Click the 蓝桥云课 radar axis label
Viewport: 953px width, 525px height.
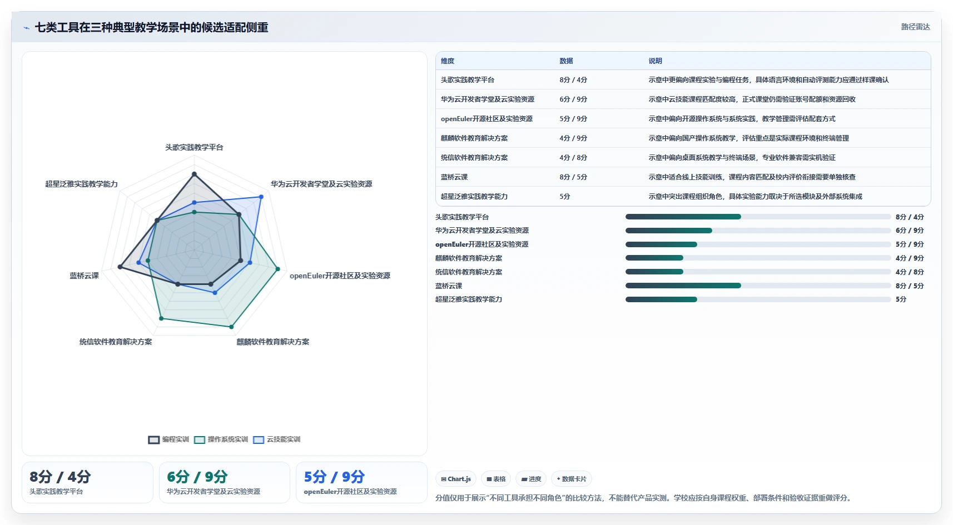click(84, 276)
